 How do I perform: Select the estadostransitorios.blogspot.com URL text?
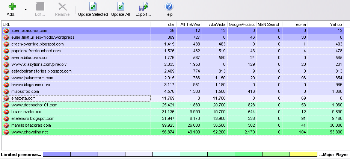coord(41,71)
